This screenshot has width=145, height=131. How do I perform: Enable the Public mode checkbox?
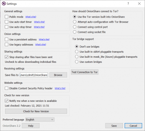(7, 17)
